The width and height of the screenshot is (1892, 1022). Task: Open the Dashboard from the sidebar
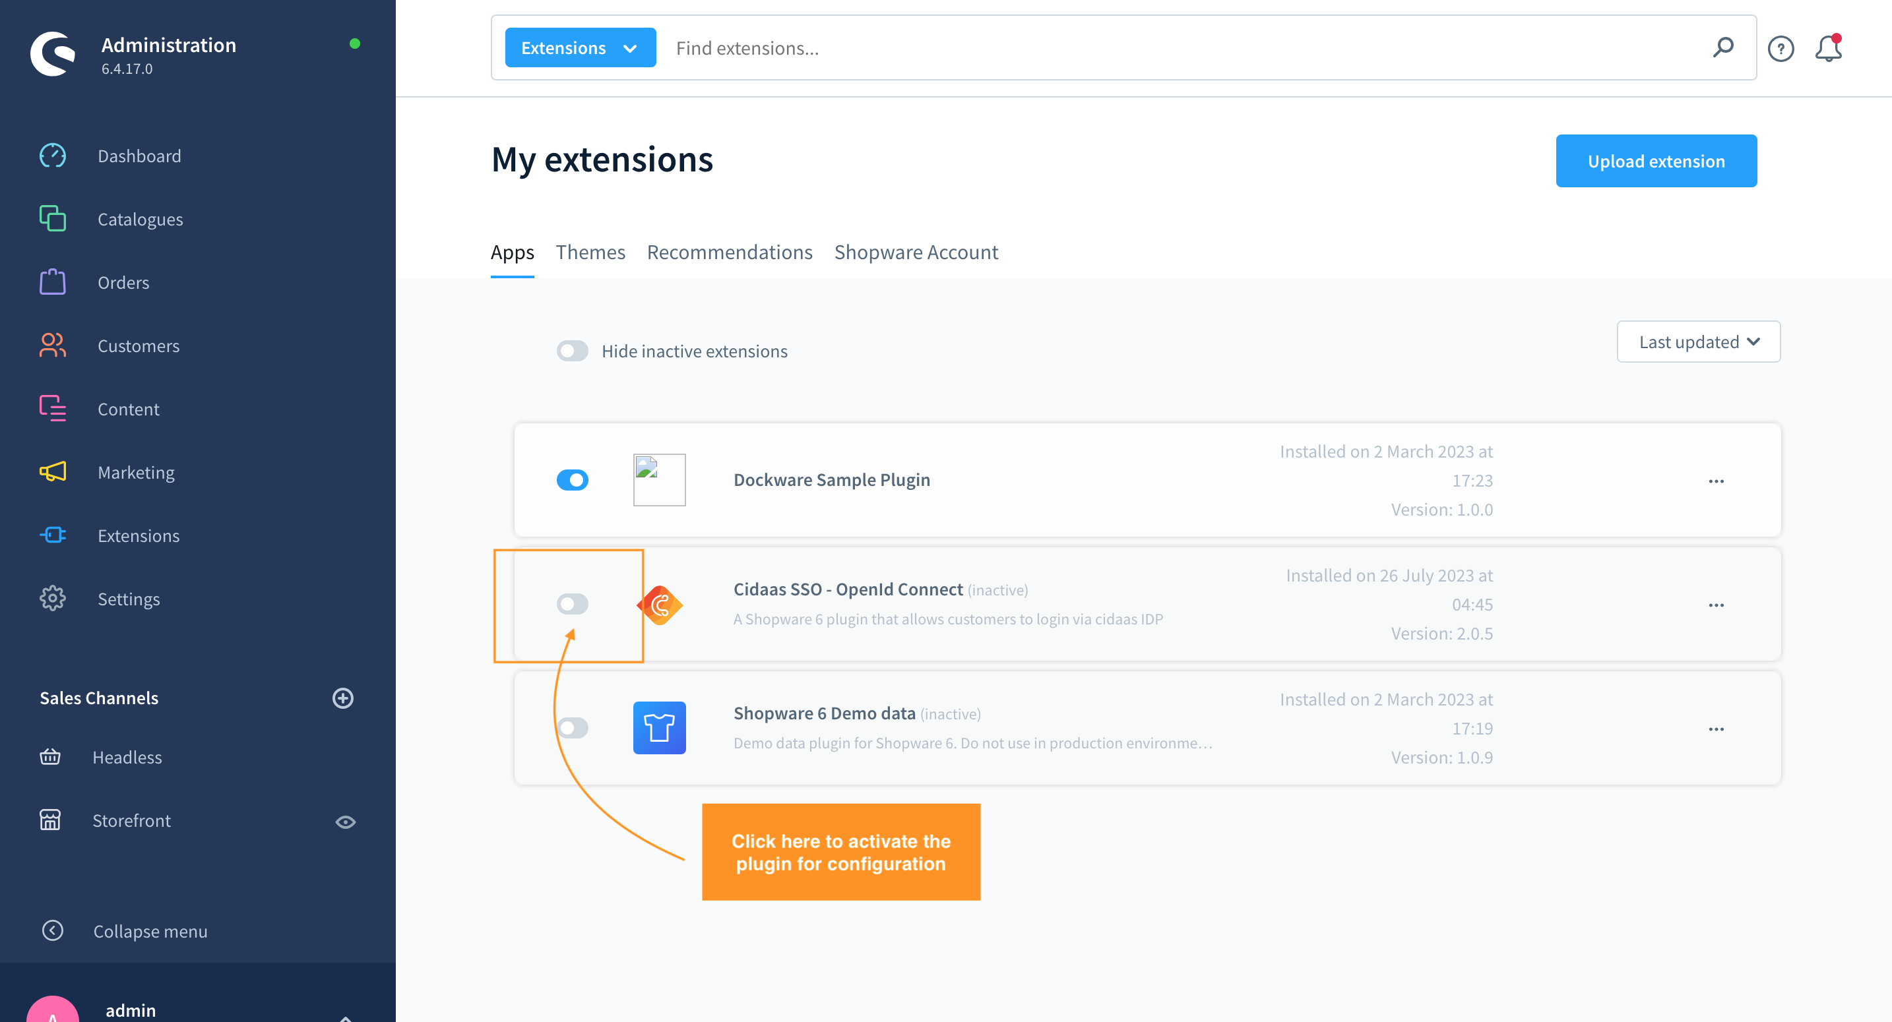tap(52, 155)
